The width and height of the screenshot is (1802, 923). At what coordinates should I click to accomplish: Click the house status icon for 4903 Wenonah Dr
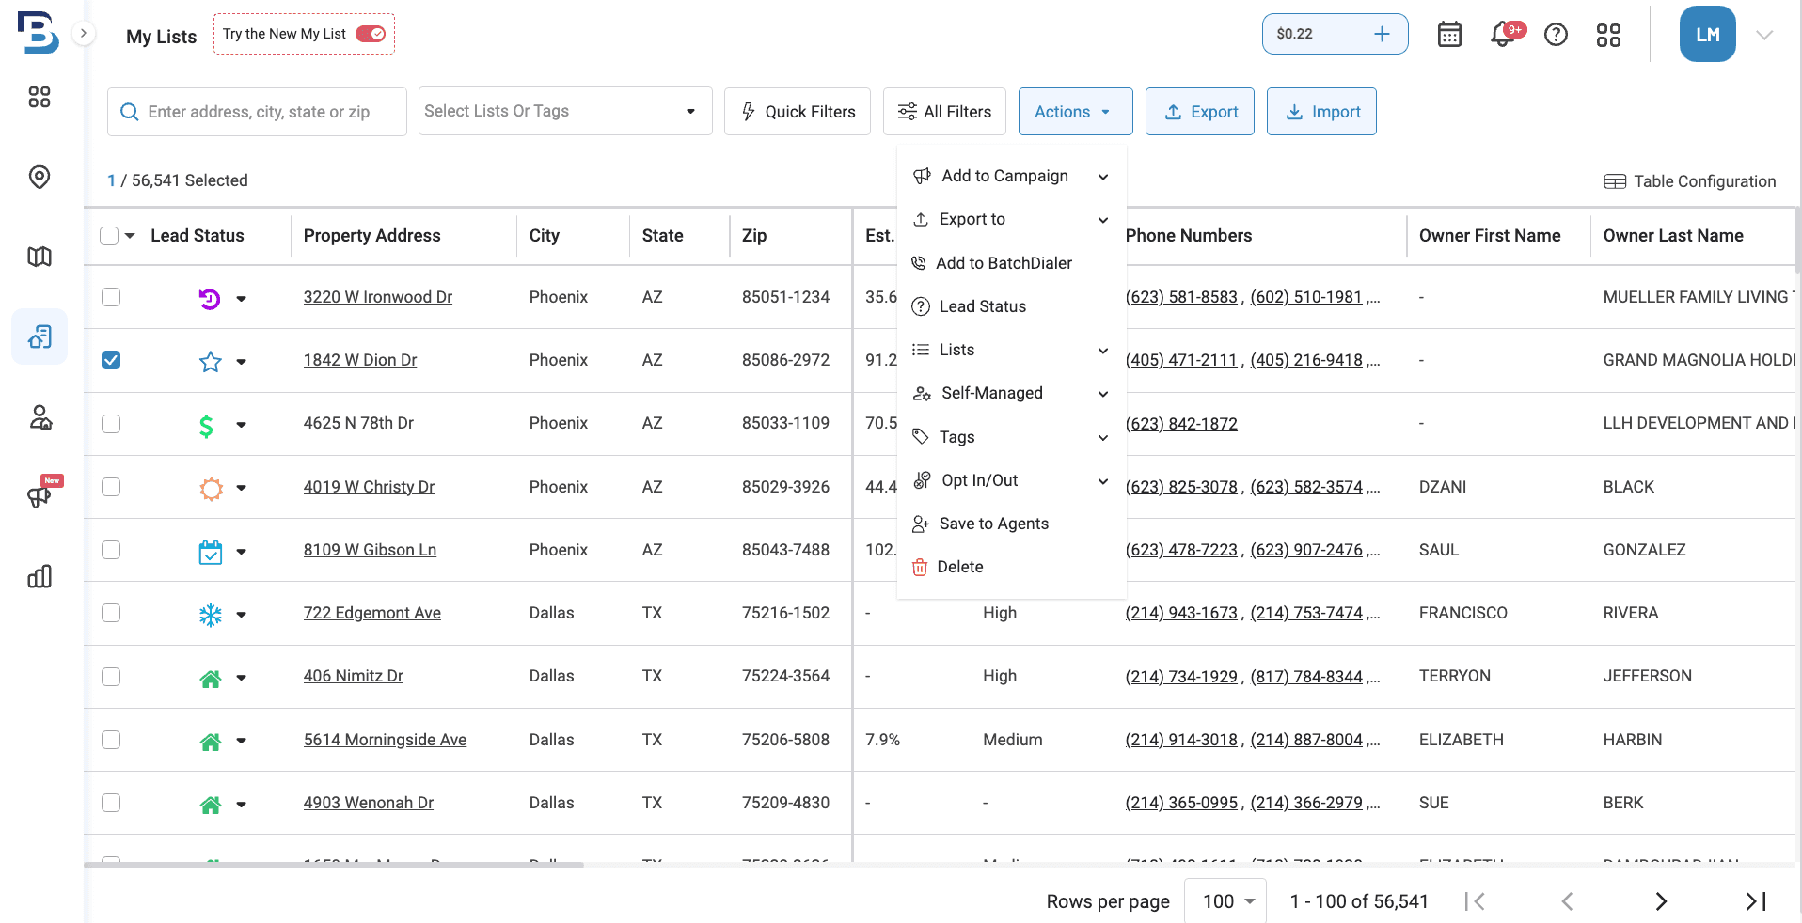pyautogui.click(x=211, y=805)
